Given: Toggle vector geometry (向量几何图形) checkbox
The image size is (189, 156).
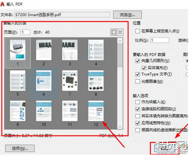Looking at the screenshot, I should (x=137, y=61).
